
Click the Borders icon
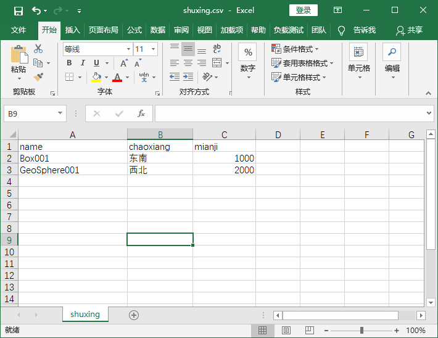pos(69,77)
